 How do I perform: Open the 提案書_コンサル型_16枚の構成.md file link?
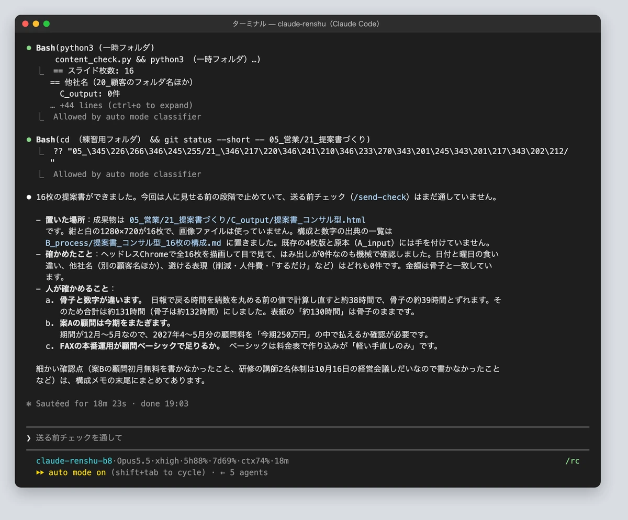click(133, 243)
